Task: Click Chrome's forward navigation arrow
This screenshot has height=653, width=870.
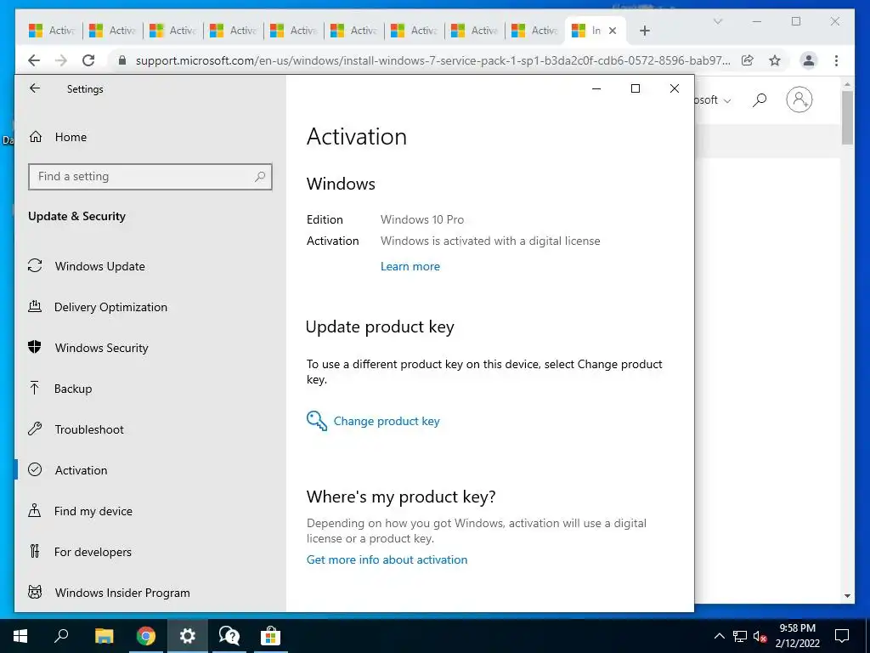Action: click(x=61, y=60)
